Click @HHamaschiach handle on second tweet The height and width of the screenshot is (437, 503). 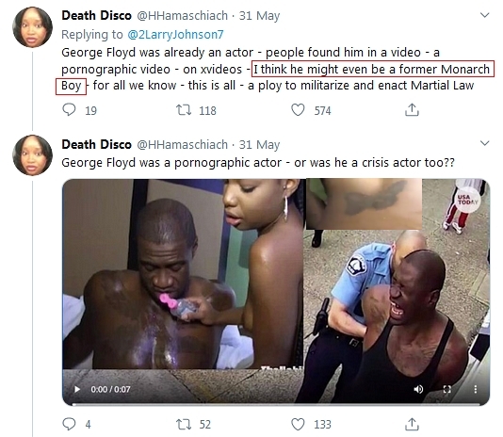pos(182,144)
